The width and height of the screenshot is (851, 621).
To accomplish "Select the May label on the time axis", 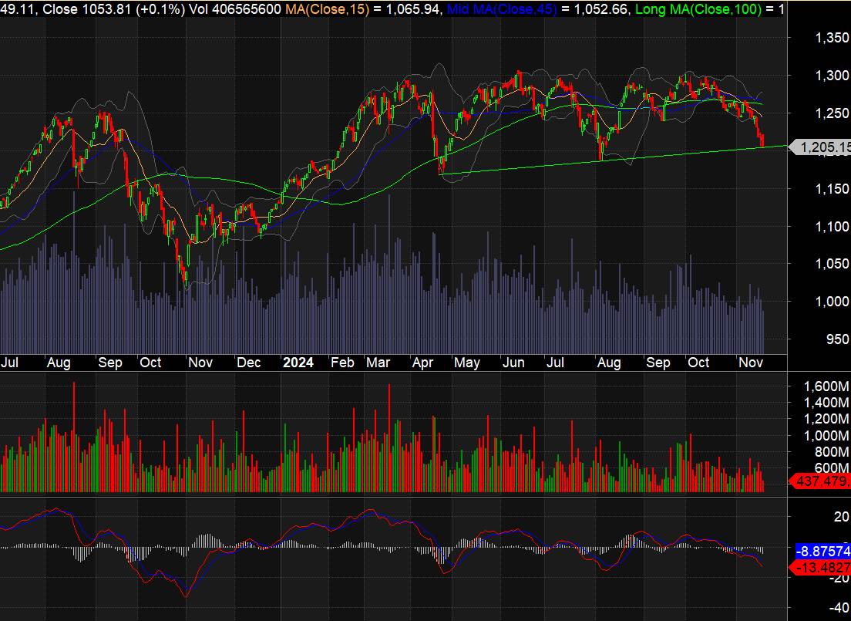I will tap(467, 363).
